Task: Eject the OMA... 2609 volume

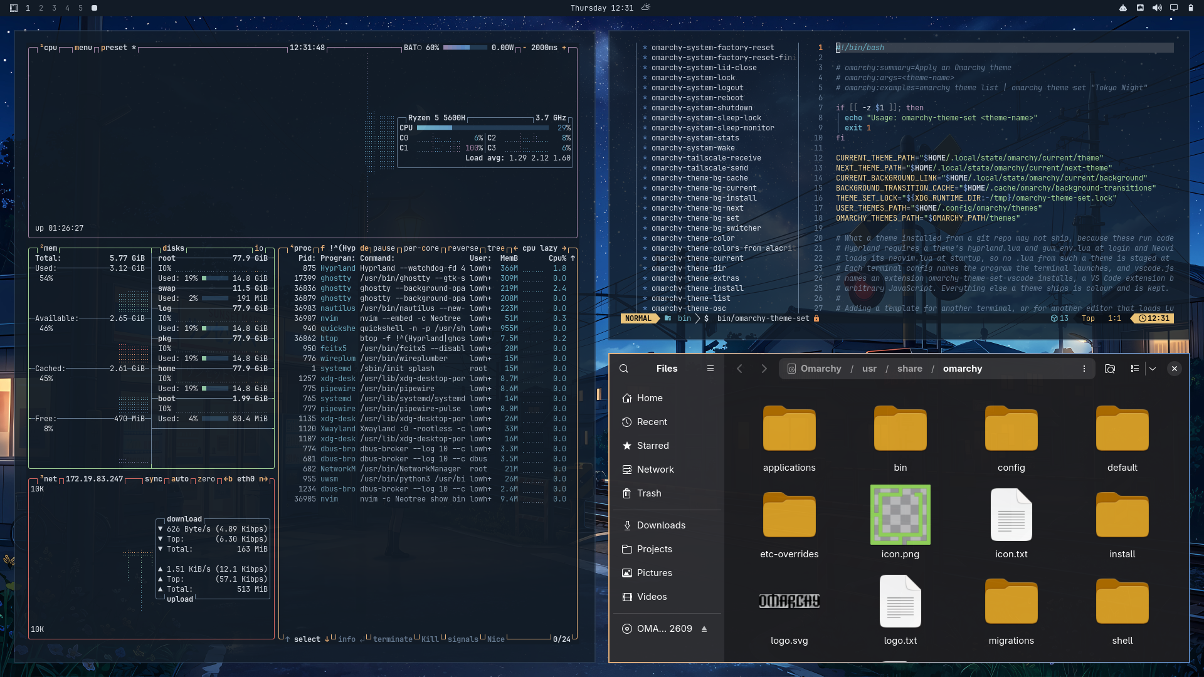Action: (704, 629)
